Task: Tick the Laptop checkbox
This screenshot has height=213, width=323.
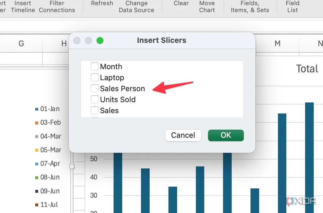Action: coord(94,77)
